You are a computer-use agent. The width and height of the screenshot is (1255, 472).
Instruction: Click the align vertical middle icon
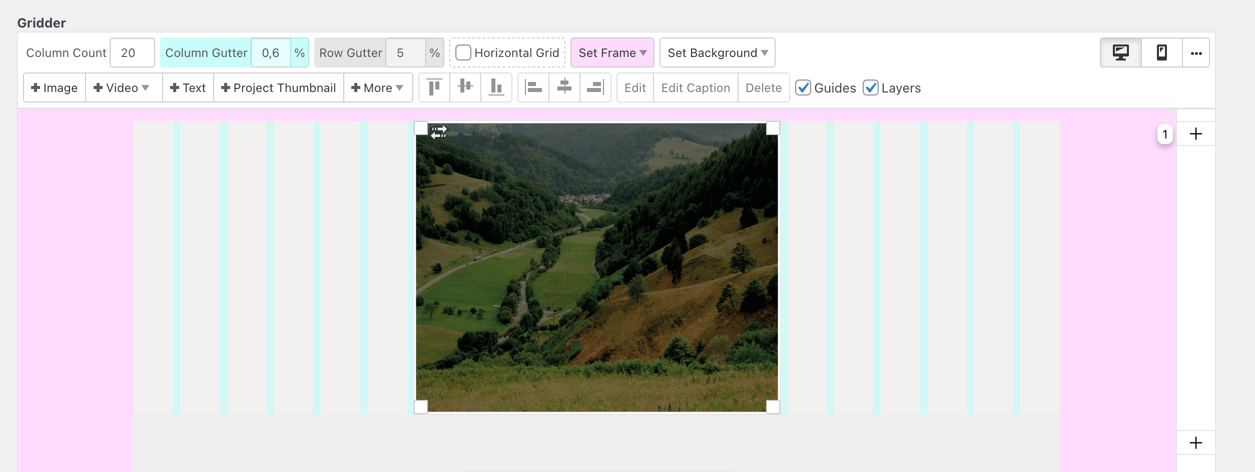tap(465, 87)
